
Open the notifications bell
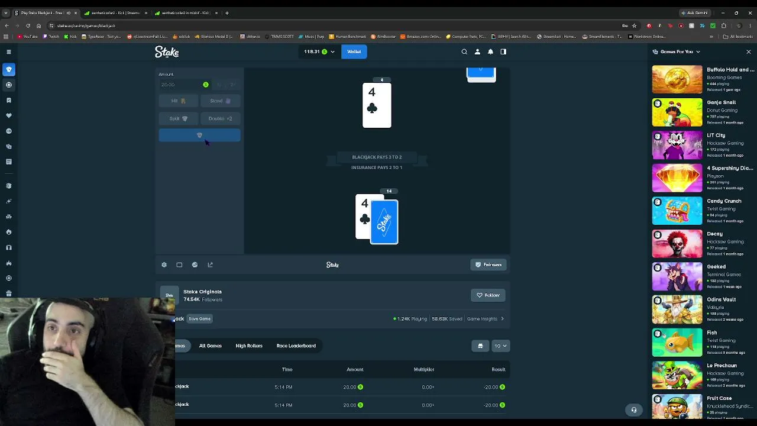490,52
